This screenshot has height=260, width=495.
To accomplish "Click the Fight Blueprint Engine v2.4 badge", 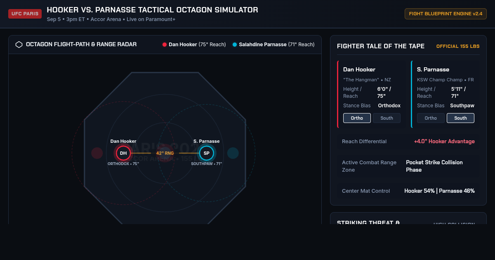I will click(445, 14).
